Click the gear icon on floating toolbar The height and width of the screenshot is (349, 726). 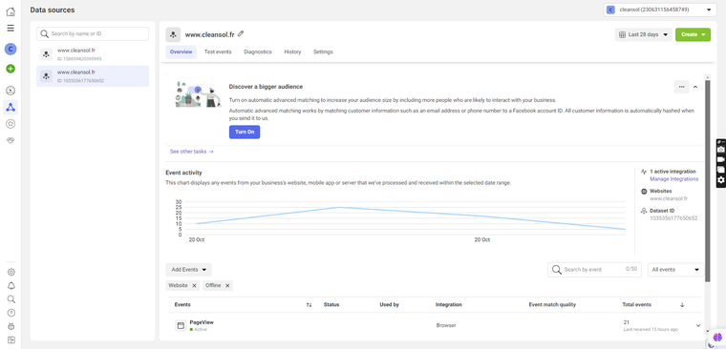[721, 180]
